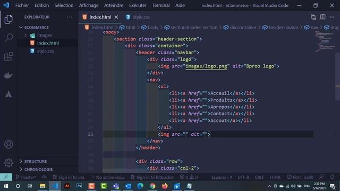
Task: Change the HTML language mode
Action: [275, 177]
